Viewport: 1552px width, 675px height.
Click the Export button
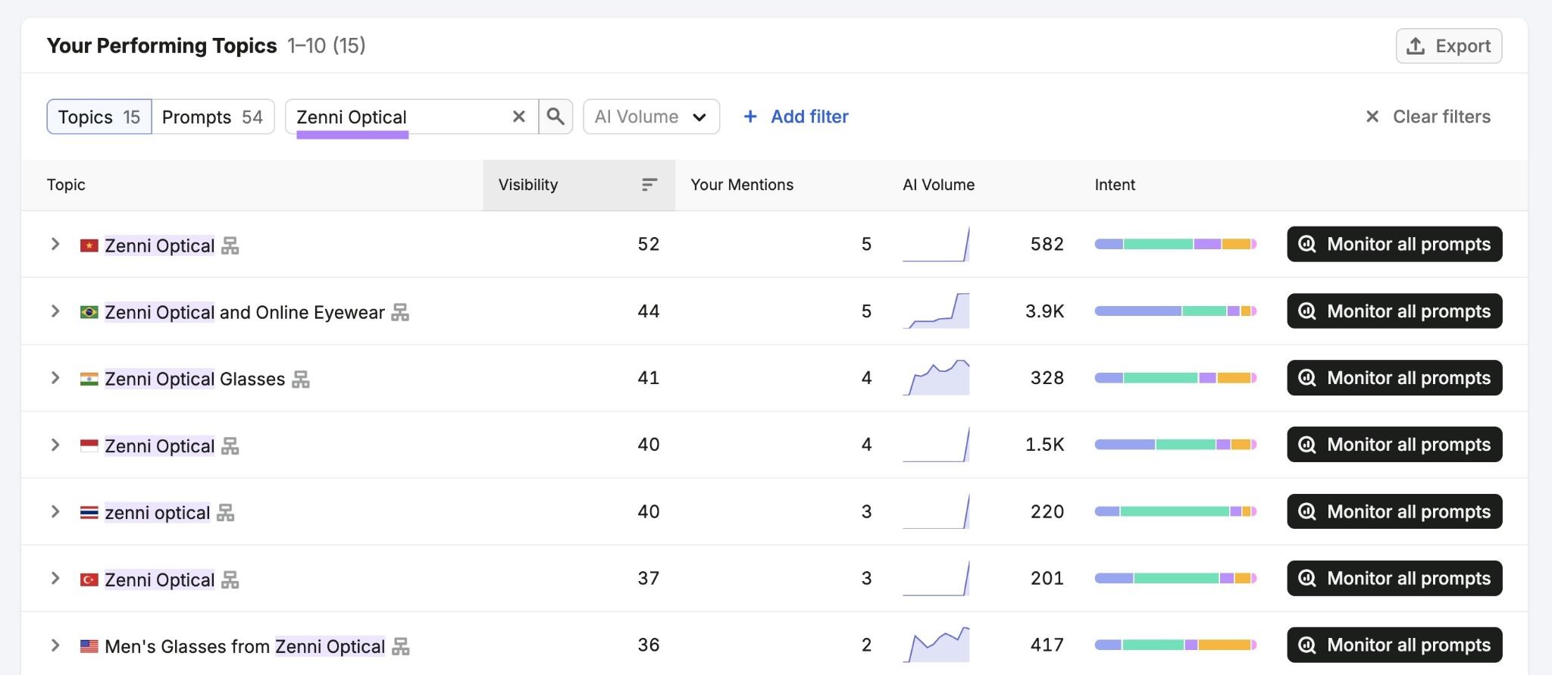click(x=1448, y=46)
